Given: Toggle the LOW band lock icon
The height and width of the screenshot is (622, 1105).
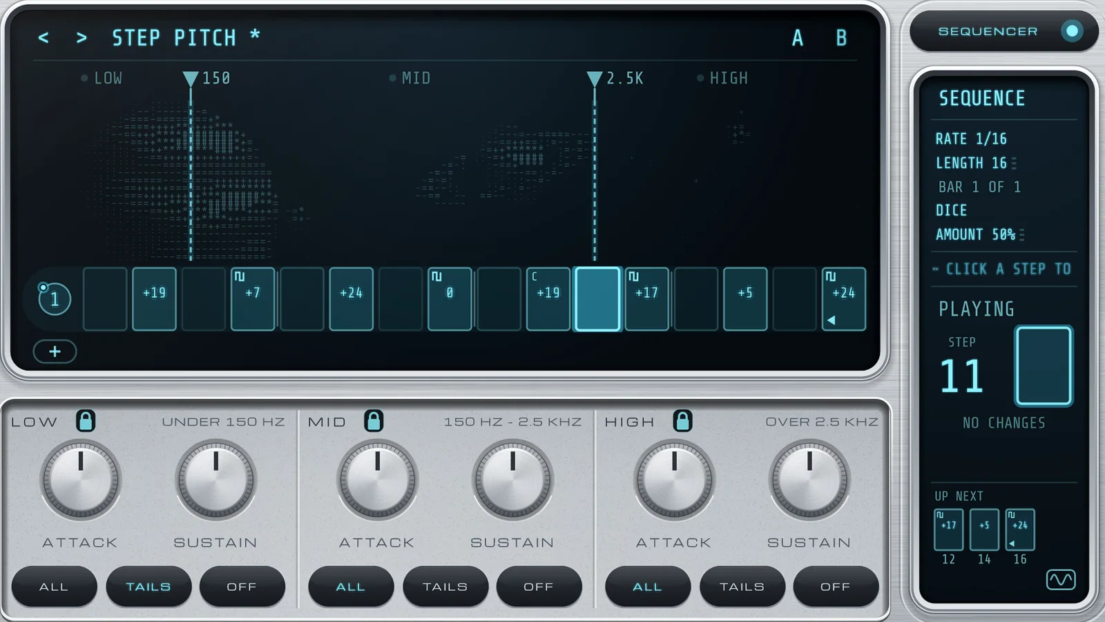Looking at the screenshot, I should click(86, 420).
